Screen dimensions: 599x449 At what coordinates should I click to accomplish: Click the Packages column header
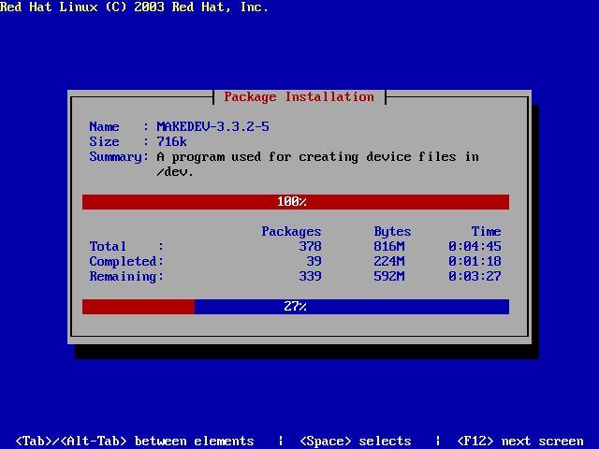coord(291,231)
